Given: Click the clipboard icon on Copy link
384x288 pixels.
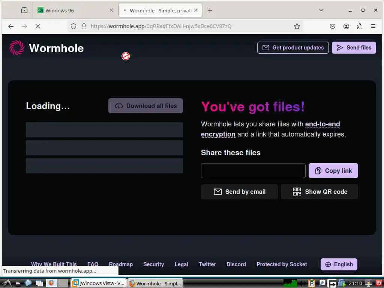Looking at the screenshot, I should (318, 171).
